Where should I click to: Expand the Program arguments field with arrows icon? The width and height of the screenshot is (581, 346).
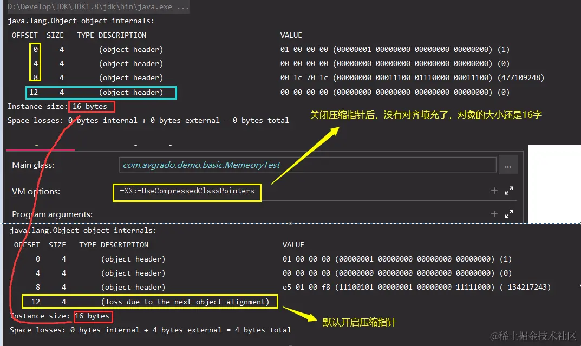(509, 214)
